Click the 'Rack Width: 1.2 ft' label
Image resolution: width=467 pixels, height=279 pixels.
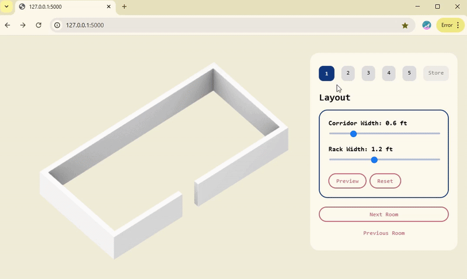[360, 149]
